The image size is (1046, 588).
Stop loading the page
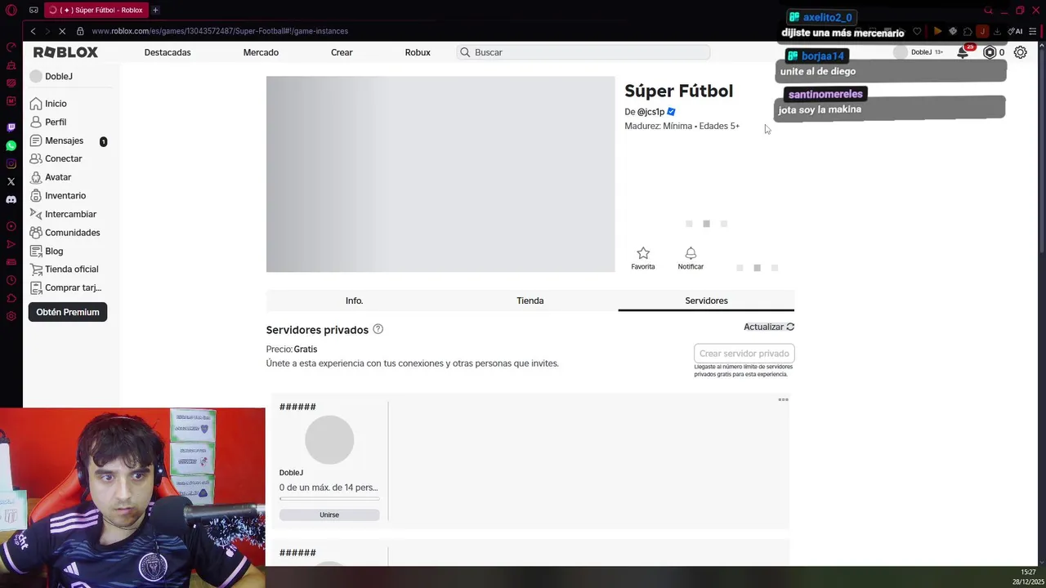pyautogui.click(x=62, y=31)
